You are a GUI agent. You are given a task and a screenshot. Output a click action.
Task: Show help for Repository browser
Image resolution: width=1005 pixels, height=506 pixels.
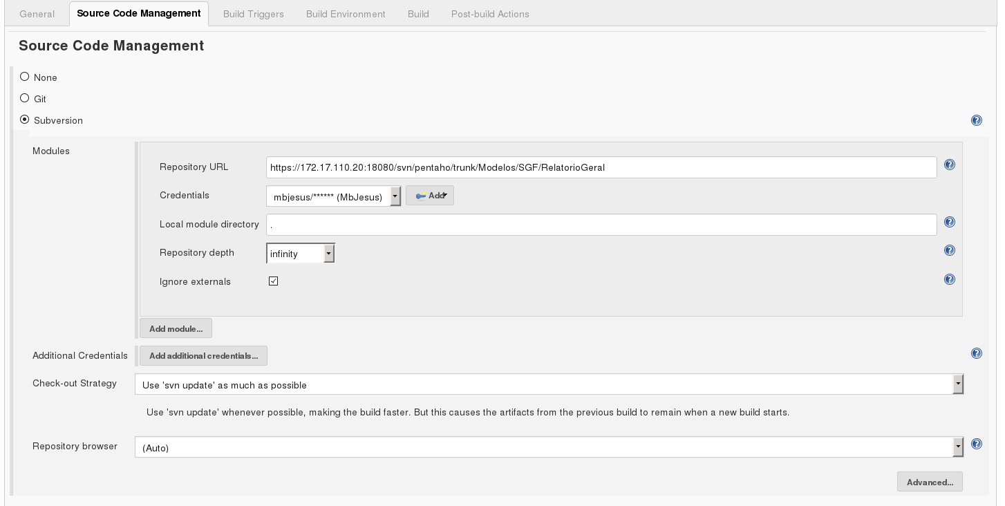(x=976, y=444)
